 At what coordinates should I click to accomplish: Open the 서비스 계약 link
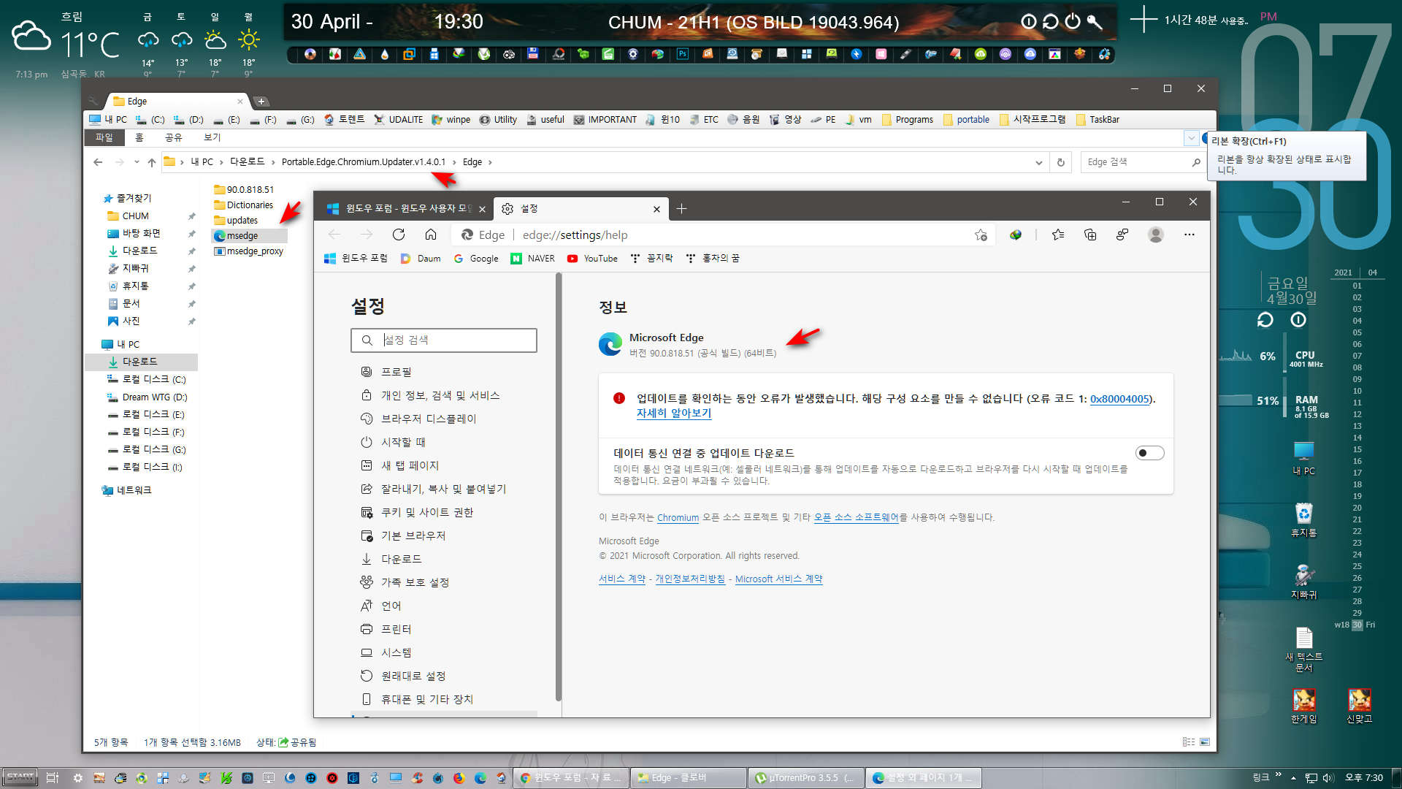click(622, 579)
